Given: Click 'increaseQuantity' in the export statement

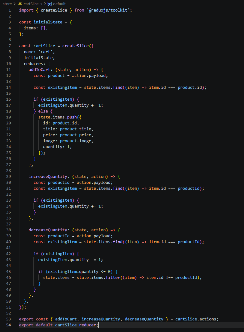Looking at the screenshot, I should [x=101, y=319].
